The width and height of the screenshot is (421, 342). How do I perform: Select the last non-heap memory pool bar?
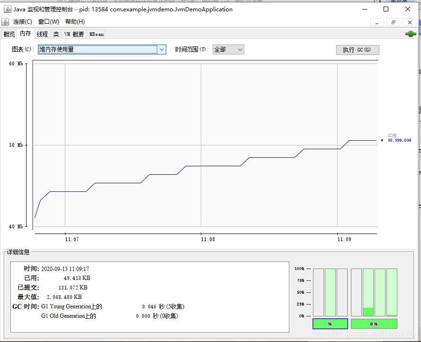(392, 292)
